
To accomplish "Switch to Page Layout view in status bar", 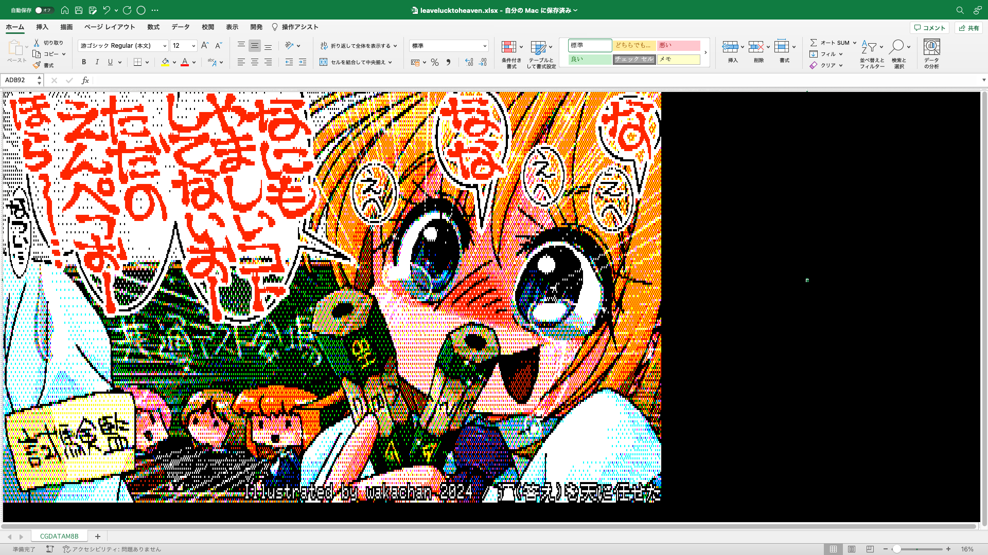I will coord(852,549).
